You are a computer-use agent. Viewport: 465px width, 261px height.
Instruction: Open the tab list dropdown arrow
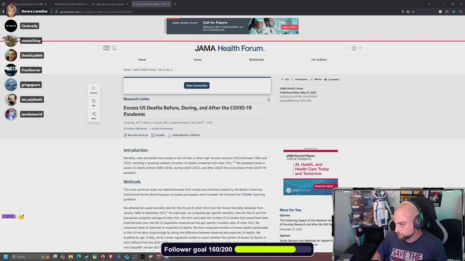pyautogui.click(x=429, y=4)
